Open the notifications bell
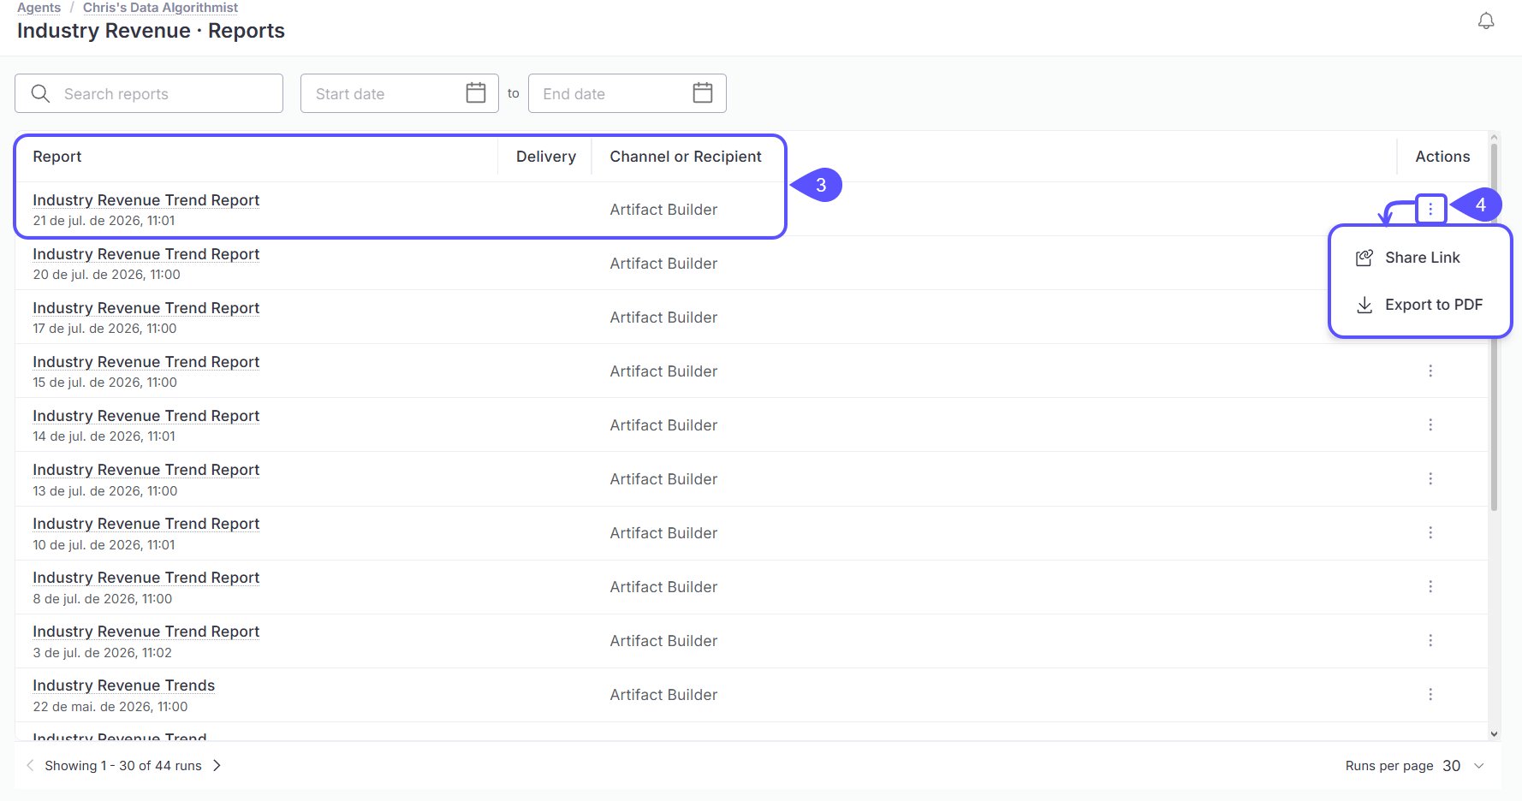Viewport: 1522px width, 801px height. coord(1486,21)
